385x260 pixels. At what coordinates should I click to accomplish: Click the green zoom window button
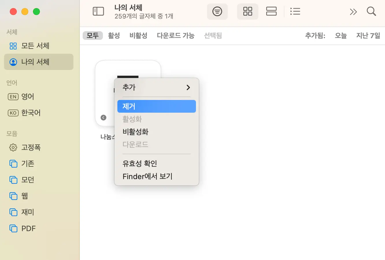coord(36,12)
